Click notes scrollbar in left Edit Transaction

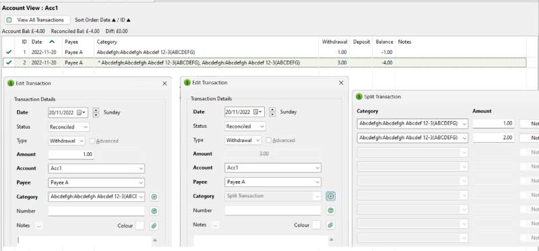(x=155, y=241)
